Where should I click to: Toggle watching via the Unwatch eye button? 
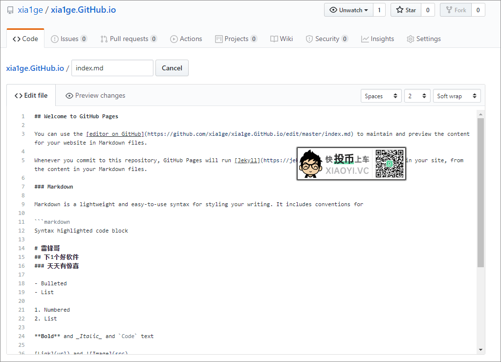[x=348, y=9]
